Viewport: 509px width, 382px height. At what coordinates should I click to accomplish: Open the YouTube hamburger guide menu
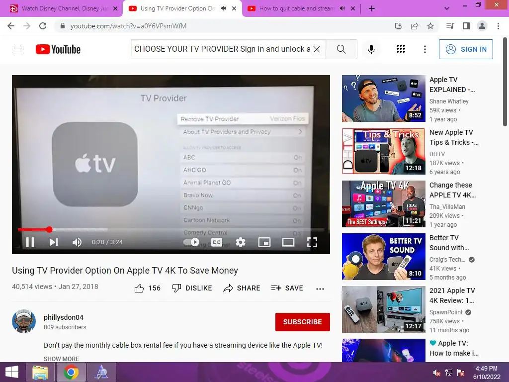tap(18, 49)
